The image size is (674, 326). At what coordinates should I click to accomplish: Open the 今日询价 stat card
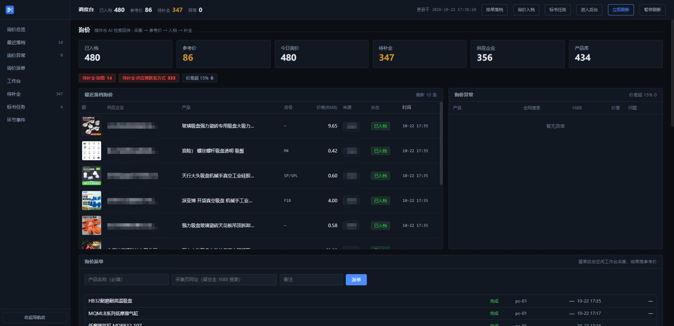click(321, 54)
